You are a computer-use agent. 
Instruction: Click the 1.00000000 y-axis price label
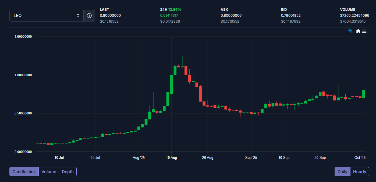(x=23, y=75)
